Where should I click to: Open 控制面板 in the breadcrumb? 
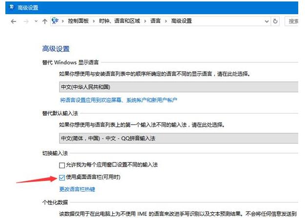point(78,21)
